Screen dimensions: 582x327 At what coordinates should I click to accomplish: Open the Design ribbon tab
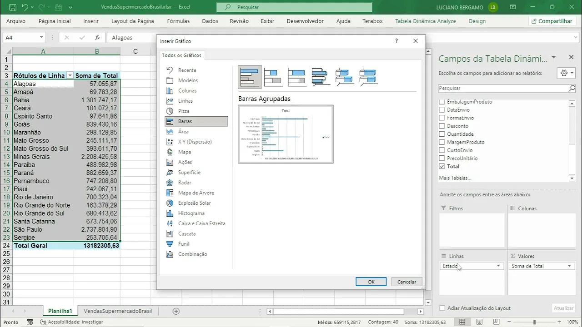pos(477,21)
